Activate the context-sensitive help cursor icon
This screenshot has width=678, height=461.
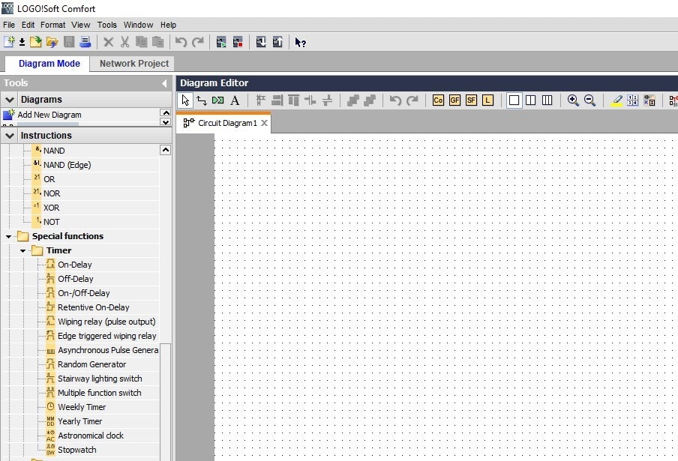(300, 42)
